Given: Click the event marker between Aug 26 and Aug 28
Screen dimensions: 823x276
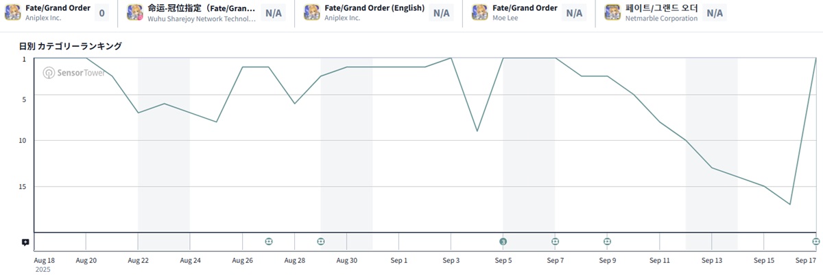Looking at the screenshot, I should (269, 242).
